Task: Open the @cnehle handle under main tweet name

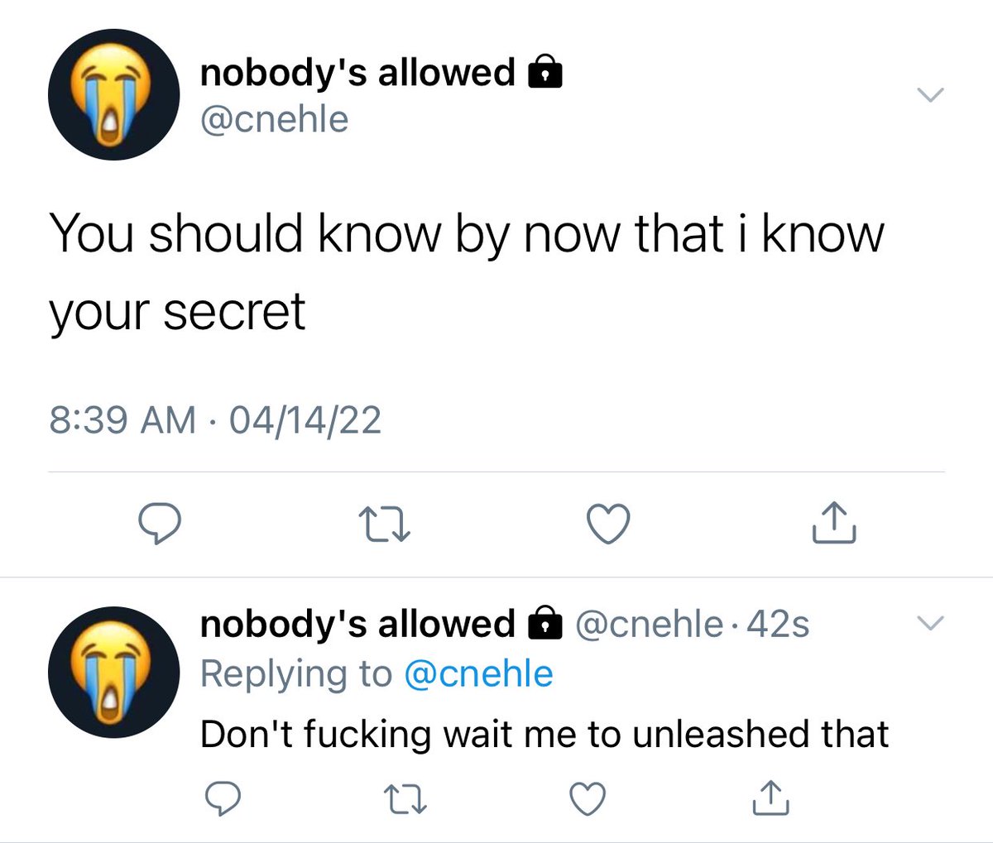Action: click(x=275, y=119)
